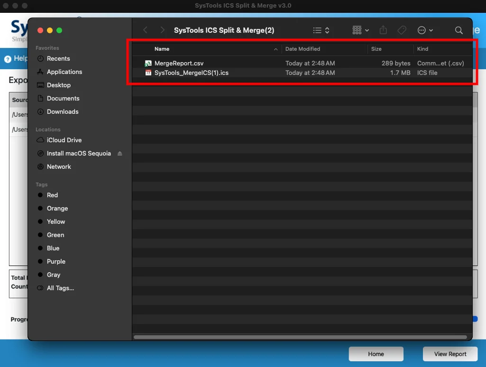Click the Share icon in toolbar

pyautogui.click(x=383, y=30)
